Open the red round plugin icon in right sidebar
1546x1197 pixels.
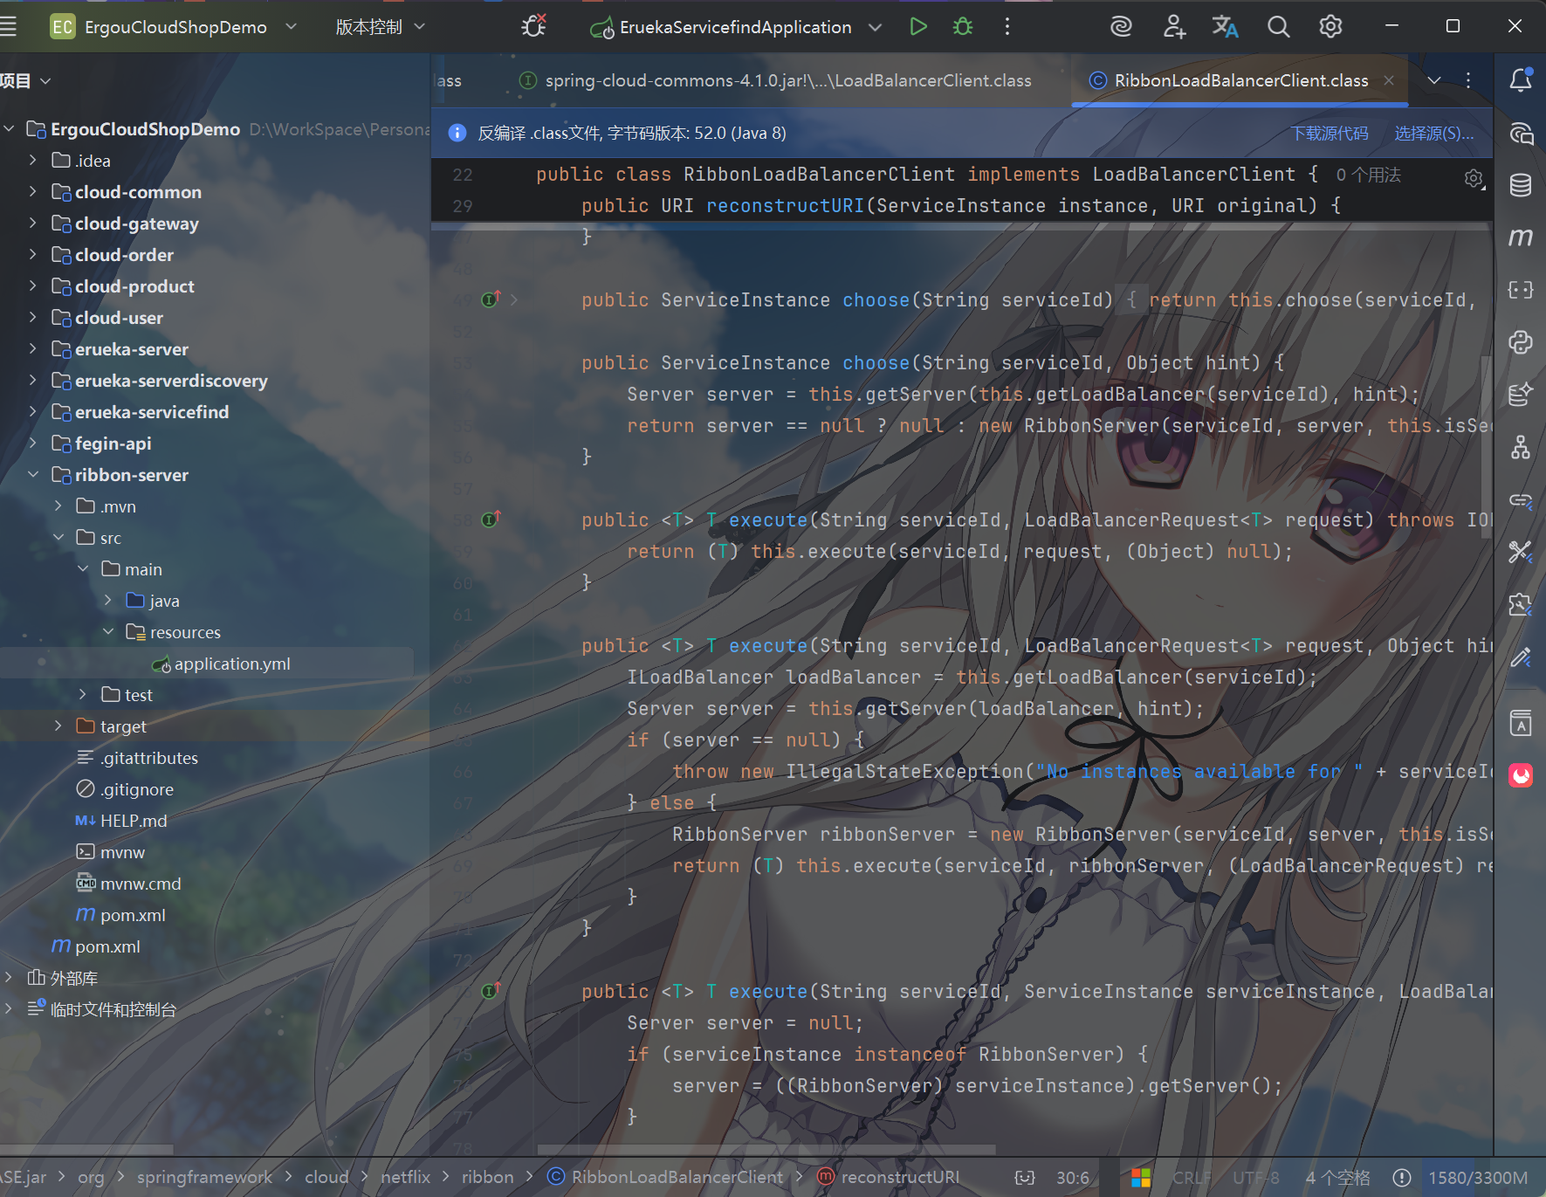pos(1521,775)
